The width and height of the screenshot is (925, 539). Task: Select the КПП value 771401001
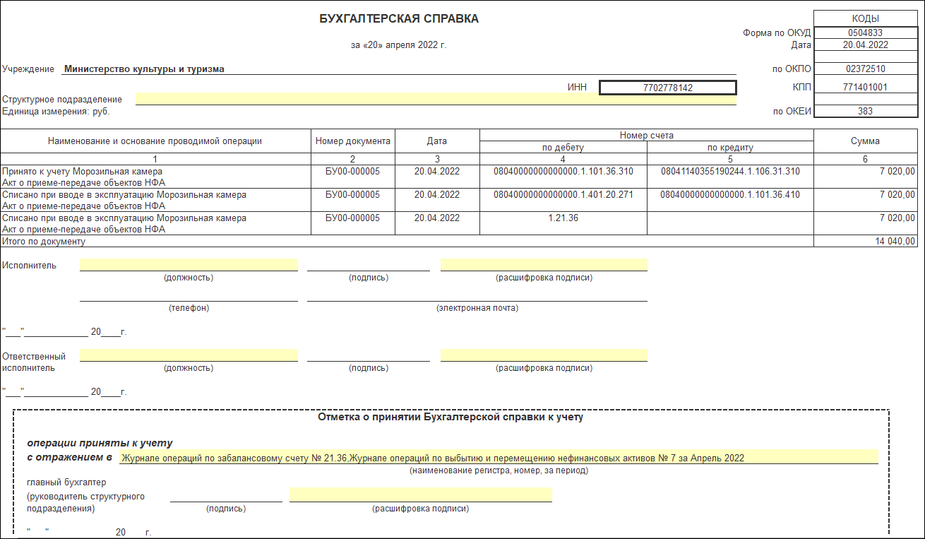coord(866,88)
